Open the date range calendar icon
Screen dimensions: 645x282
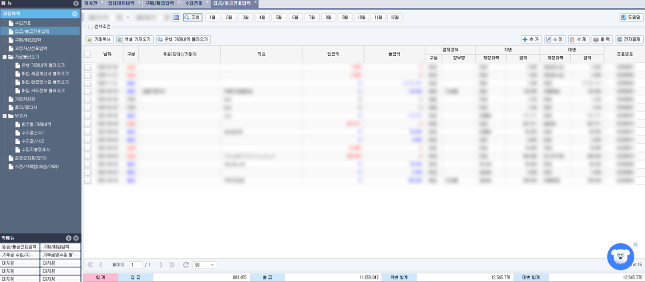pyautogui.click(x=176, y=17)
